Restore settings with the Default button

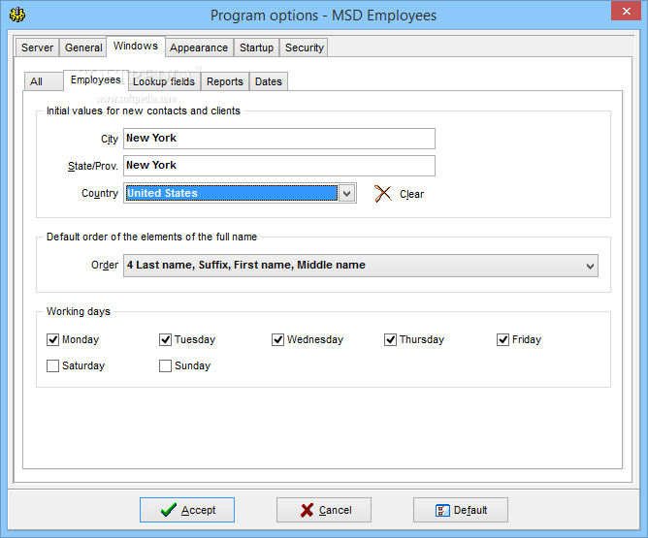pos(461,510)
